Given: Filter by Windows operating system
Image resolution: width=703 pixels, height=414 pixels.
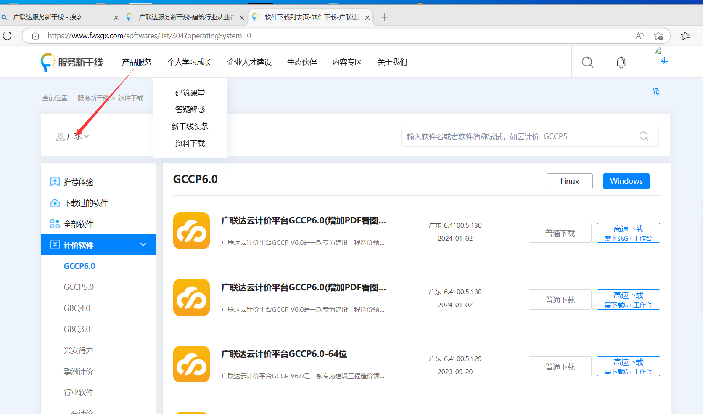Looking at the screenshot, I should pyautogui.click(x=626, y=181).
